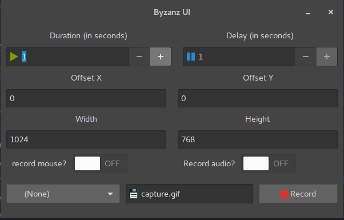Focus the Width field showing 1024

(86, 139)
